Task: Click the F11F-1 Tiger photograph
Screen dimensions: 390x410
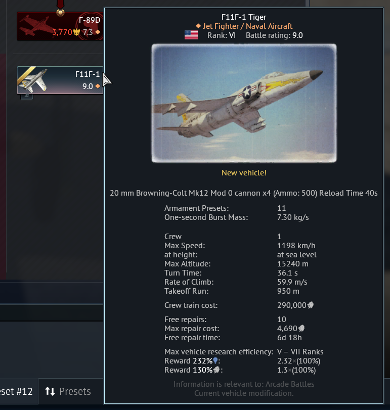Action: tap(244, 103)
